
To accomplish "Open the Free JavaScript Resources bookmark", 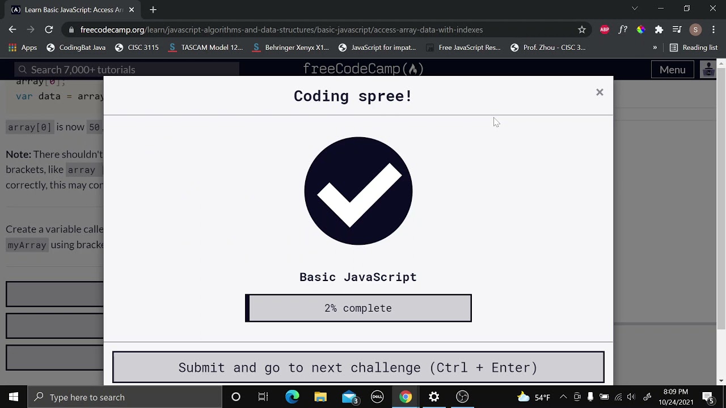I will point(463,48).
